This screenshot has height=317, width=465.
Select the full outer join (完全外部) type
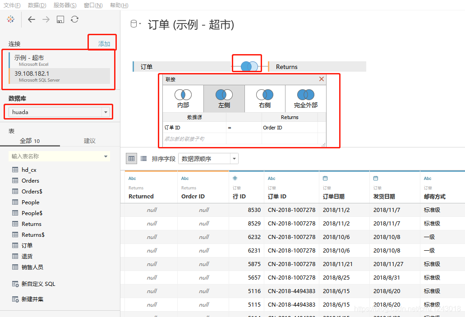coord(306,99)
